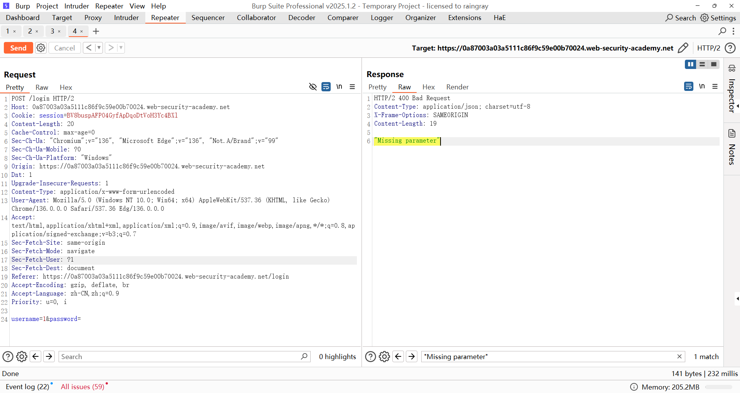
Task: Open request search help icon
Action: [x=8, y=356]
